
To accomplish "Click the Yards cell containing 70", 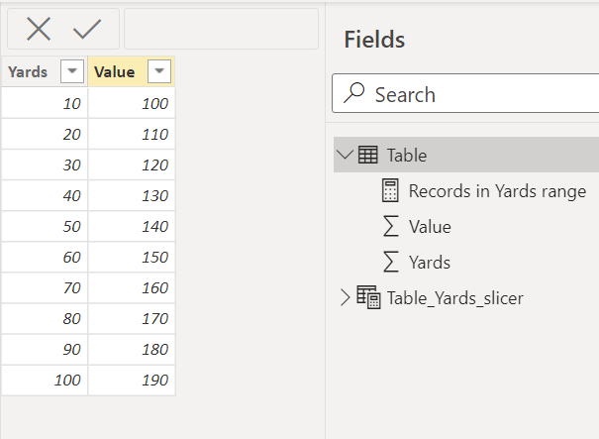I will coord(45,287).
